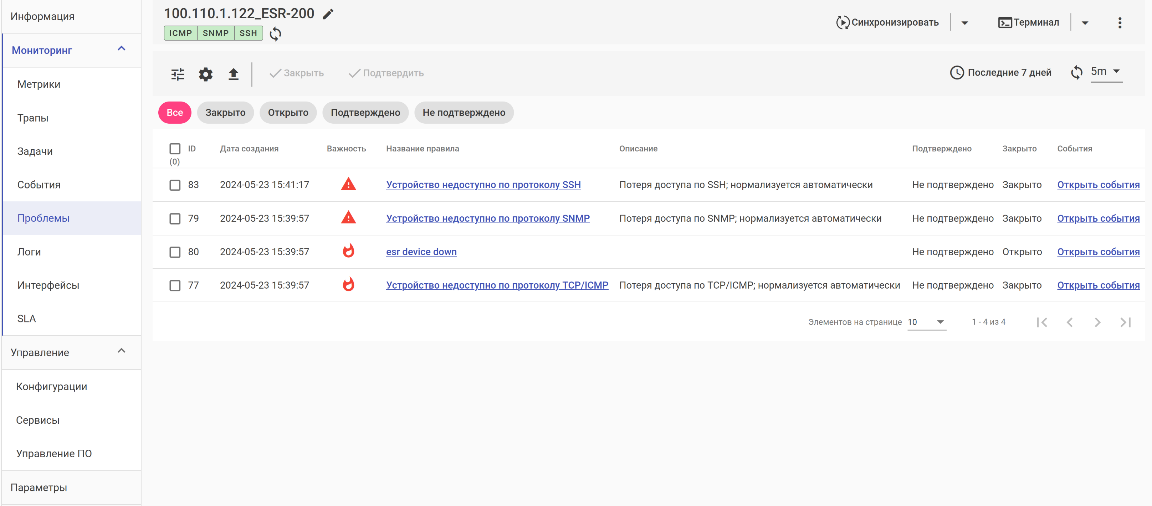Open table settings gear icon
The width and height of the screenshot is (1152, 506).
tap(205, 74)
